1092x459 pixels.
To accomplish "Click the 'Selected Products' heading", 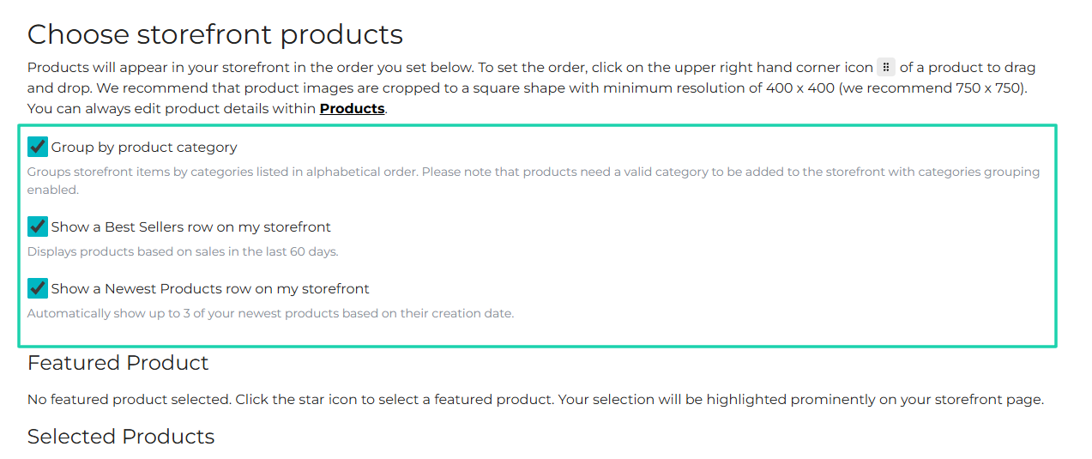I will [x=121, y=437].
